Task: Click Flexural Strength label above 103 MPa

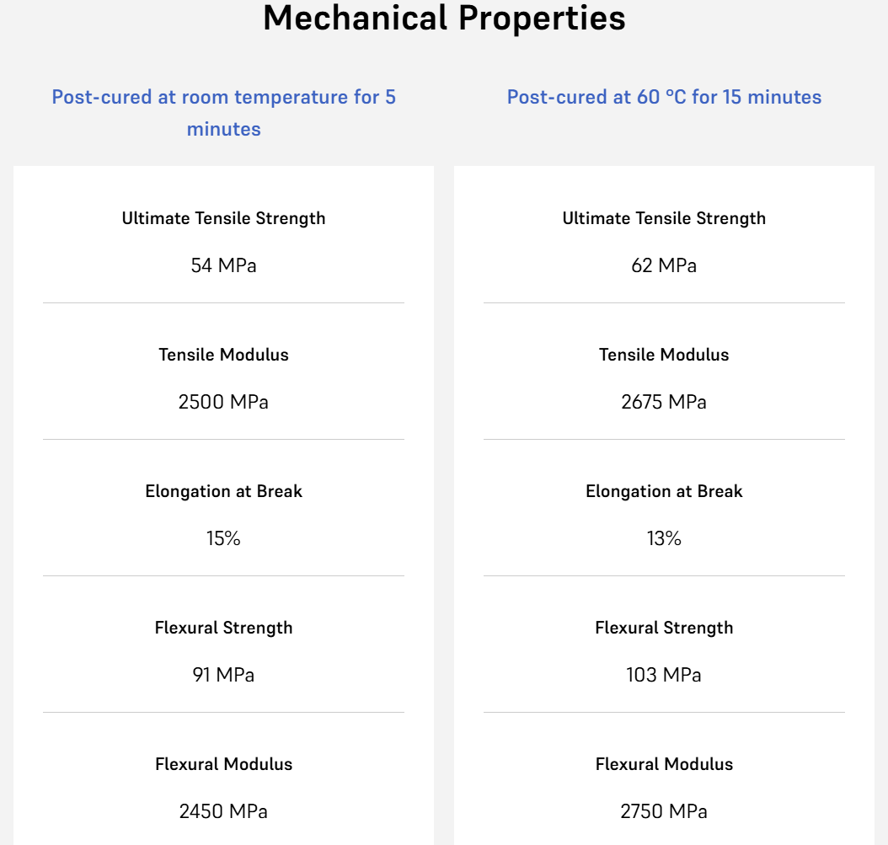Action: click(664, 628)
